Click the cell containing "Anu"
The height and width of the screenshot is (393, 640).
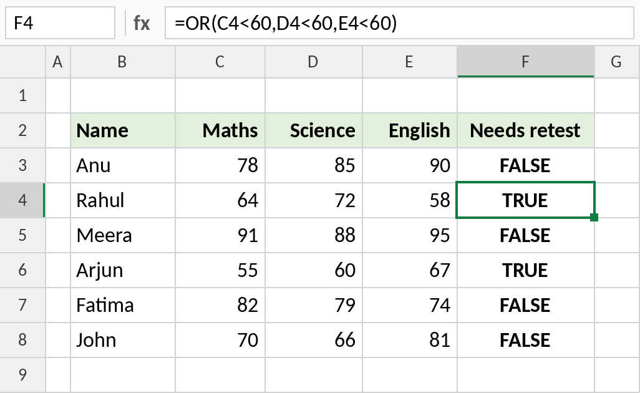pyautogui.click(x=123, y=165)
